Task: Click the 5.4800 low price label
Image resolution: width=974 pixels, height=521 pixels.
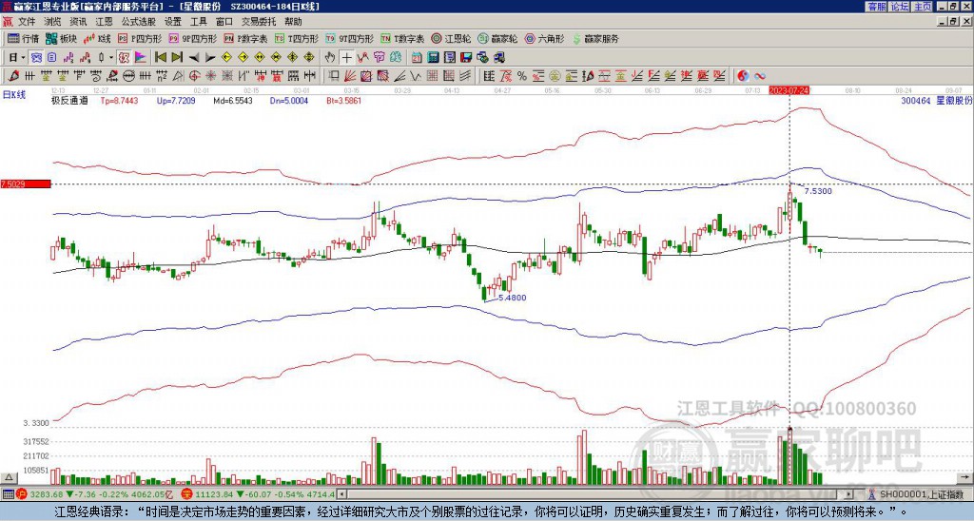Action: point(512,298)
